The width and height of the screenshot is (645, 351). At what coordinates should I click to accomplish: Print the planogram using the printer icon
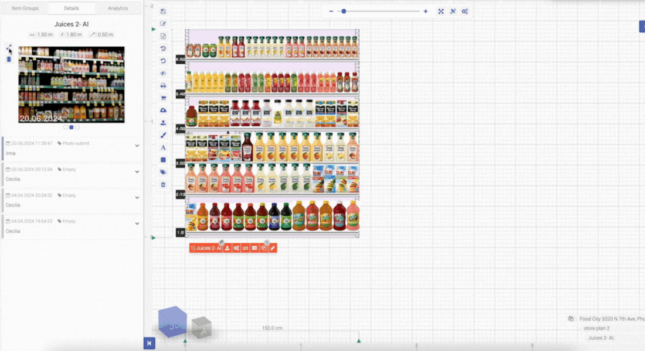tap(164, 86)
